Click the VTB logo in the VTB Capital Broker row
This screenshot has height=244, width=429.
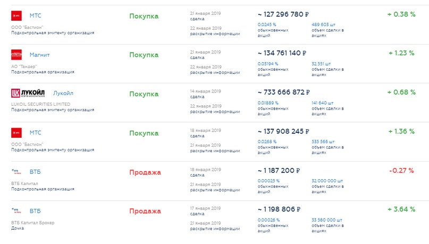(x=16, y=211)
